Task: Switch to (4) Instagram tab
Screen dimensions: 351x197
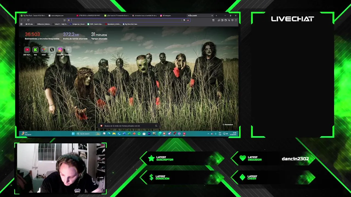Action: 172,16
